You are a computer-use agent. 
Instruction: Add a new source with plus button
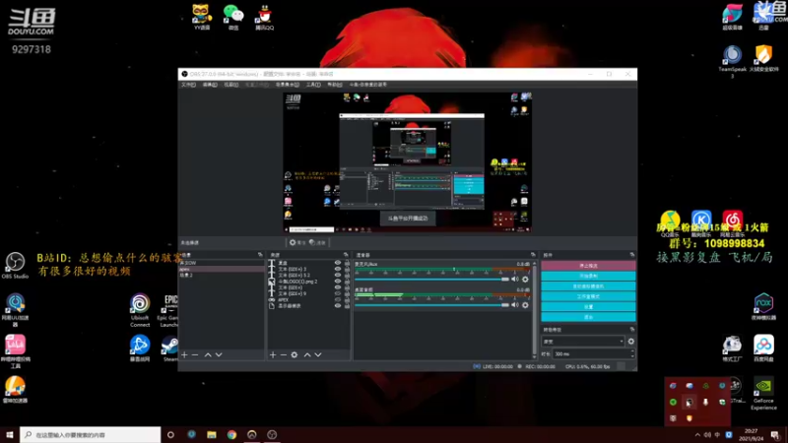273,354
